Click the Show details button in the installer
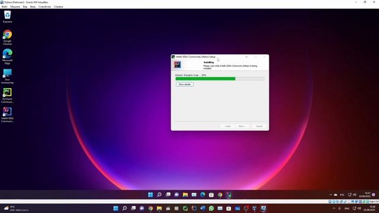The image size is (379, 213). (185, 84)
